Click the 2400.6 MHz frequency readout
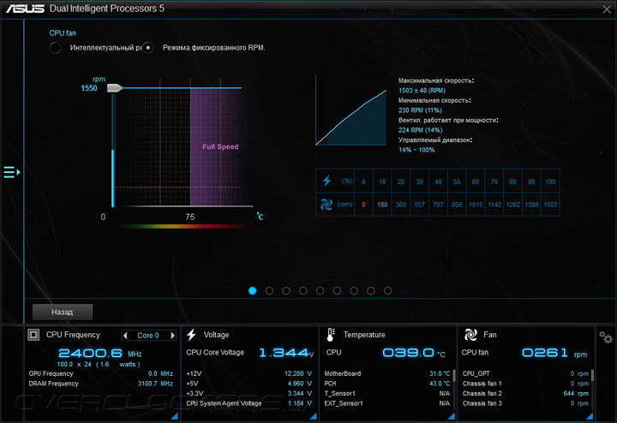 [100, 353]
